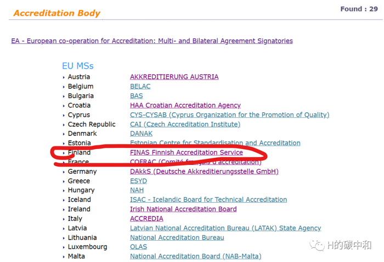Open CAI Czech Accreditation Institute link
Image resolution: width=384 pixels, height=262 pixels.
click(x=185, y=124)
